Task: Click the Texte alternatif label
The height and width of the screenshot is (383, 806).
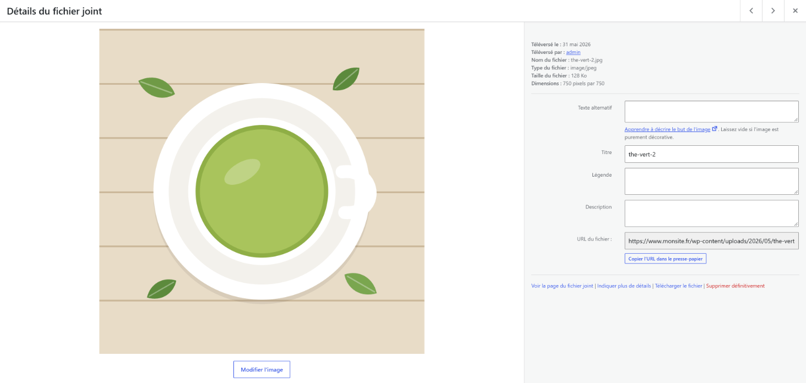Action: (x=595, y=108)
